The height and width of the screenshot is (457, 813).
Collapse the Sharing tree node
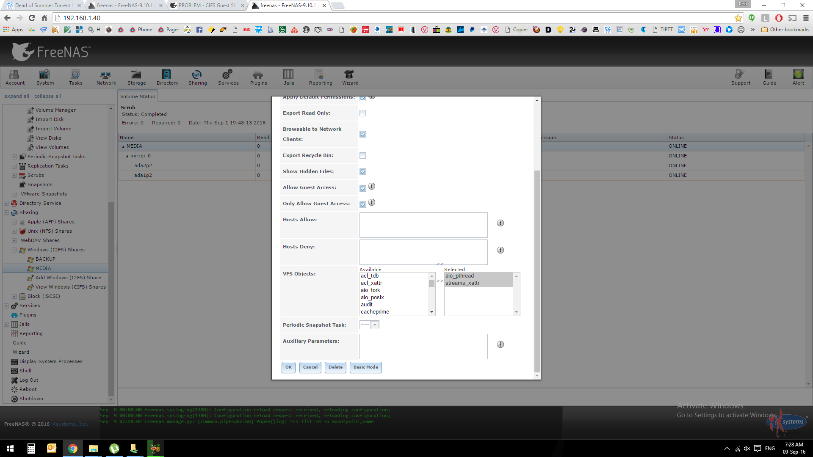(x=6, y=212)
